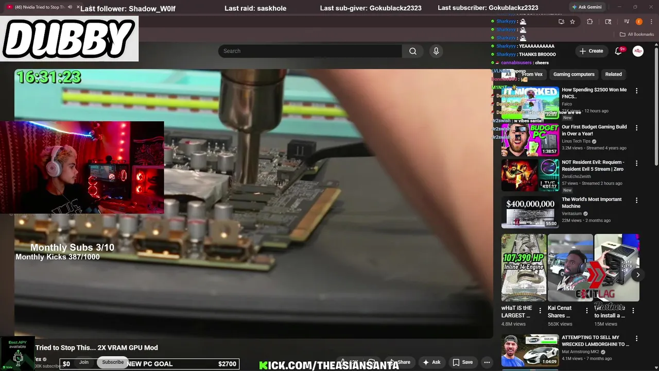659x371 pixels.
Task: Open the side panel search icon
Action: [x=608, y=22]
